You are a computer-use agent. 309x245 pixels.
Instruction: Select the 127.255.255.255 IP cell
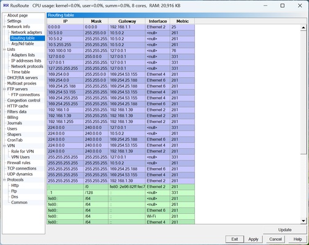pos(65,69)
